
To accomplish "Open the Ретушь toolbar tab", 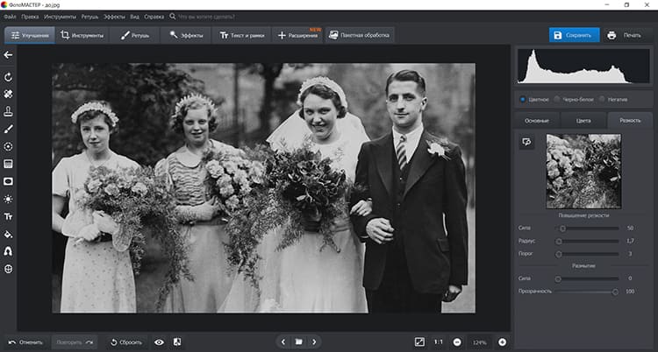I will coord(135,36).
